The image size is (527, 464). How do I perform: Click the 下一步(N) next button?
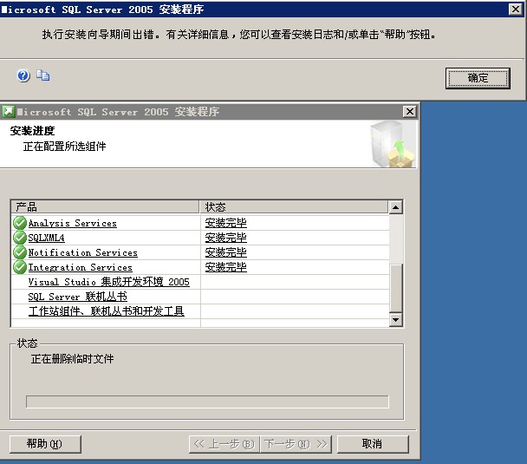pos(296,444)
